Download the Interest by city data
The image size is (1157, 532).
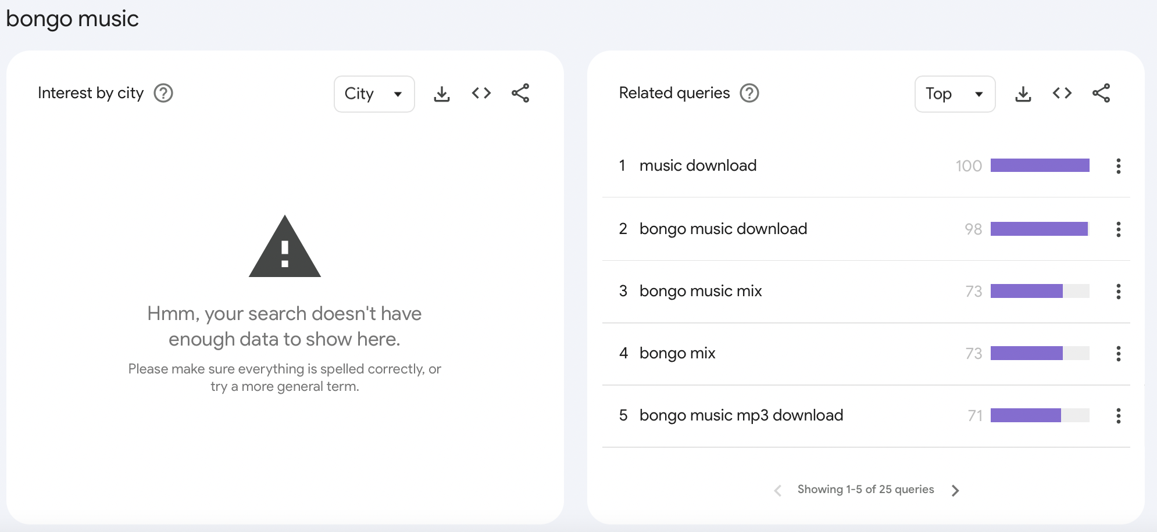[x=442, y=94]
